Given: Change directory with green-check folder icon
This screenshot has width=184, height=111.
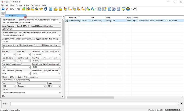Looking at the screenshot, I should coord(23,9).
